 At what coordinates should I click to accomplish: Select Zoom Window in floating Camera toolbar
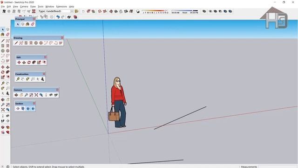pos(31,95)
